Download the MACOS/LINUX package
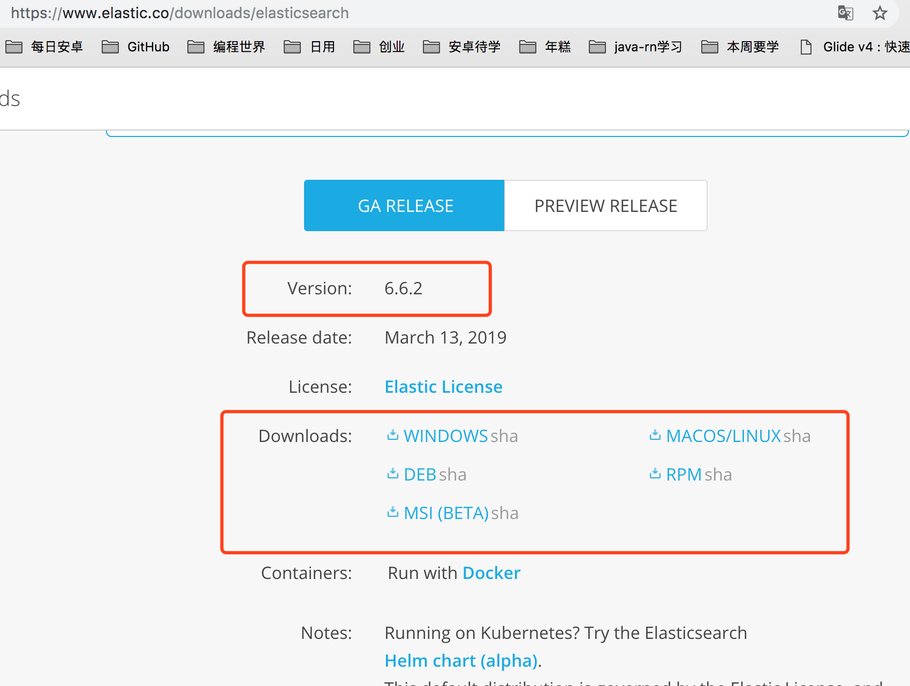This screenshot has width=910, height=686. click(723, 436)
